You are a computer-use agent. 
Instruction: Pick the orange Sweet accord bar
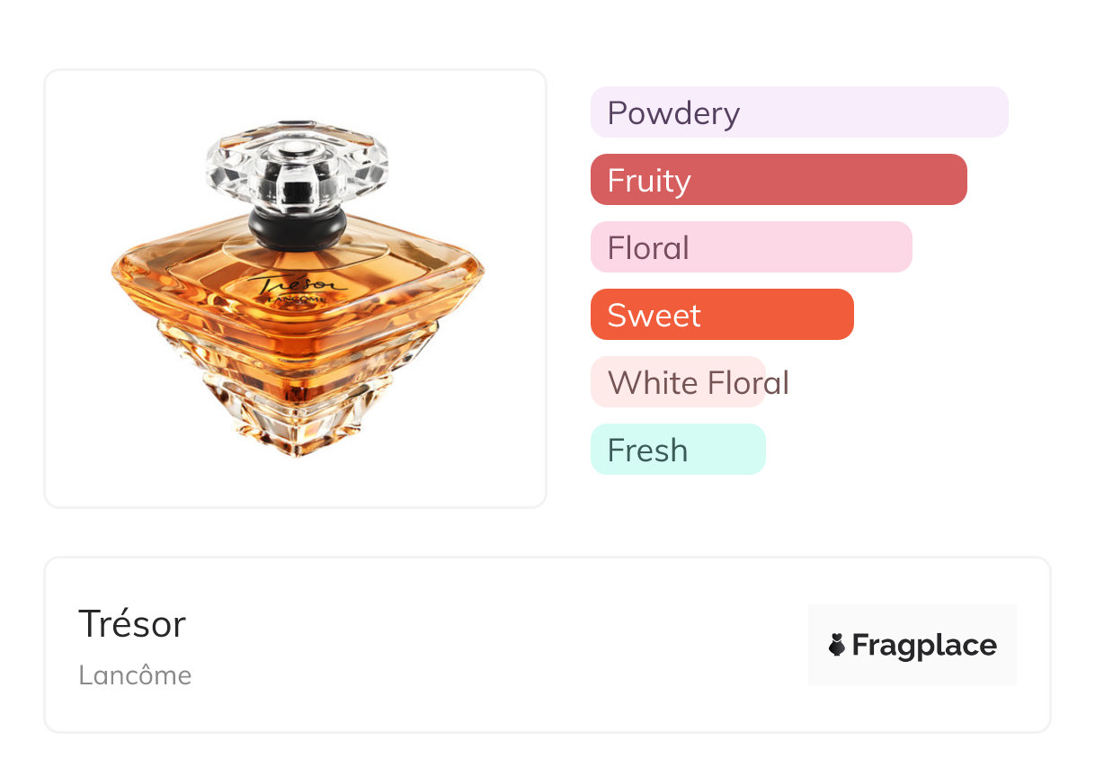point(722,315)
